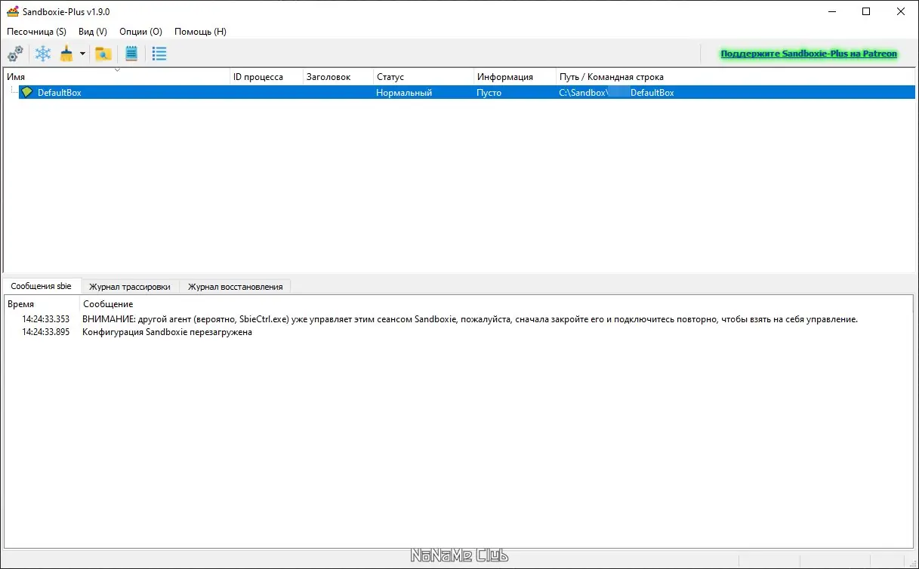Open the Вид (V) menu
This screenshot has width=919, height=569.
point(93,32)
